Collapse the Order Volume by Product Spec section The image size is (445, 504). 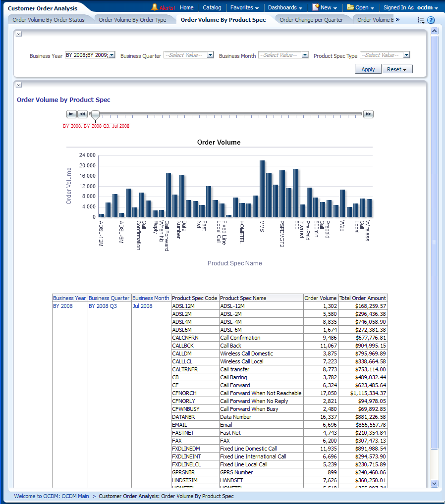click(x=19, y=85)
